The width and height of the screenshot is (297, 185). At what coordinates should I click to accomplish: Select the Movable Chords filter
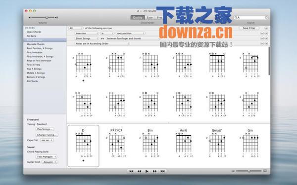click(36, 44)
